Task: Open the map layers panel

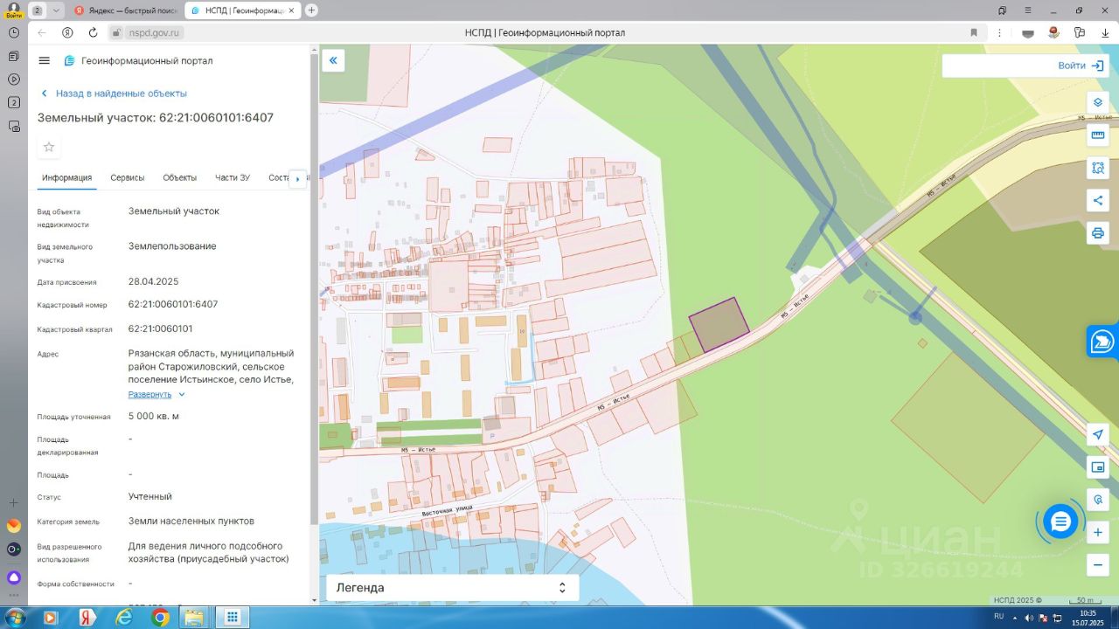Action: click(x=1098, y=102)
